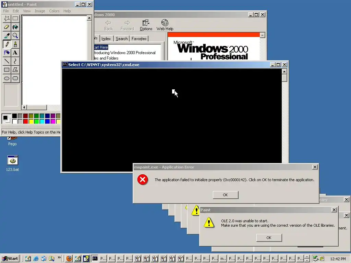Activate the Text tool in Paint
351x263 pixels.
[15, 52]
